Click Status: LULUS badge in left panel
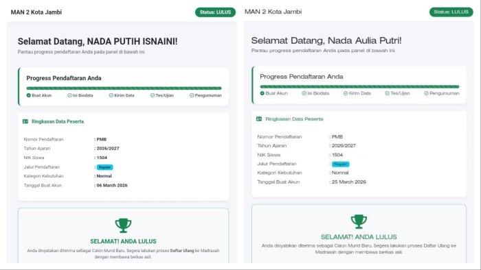The image size is (481, 270). pos(215,12)
